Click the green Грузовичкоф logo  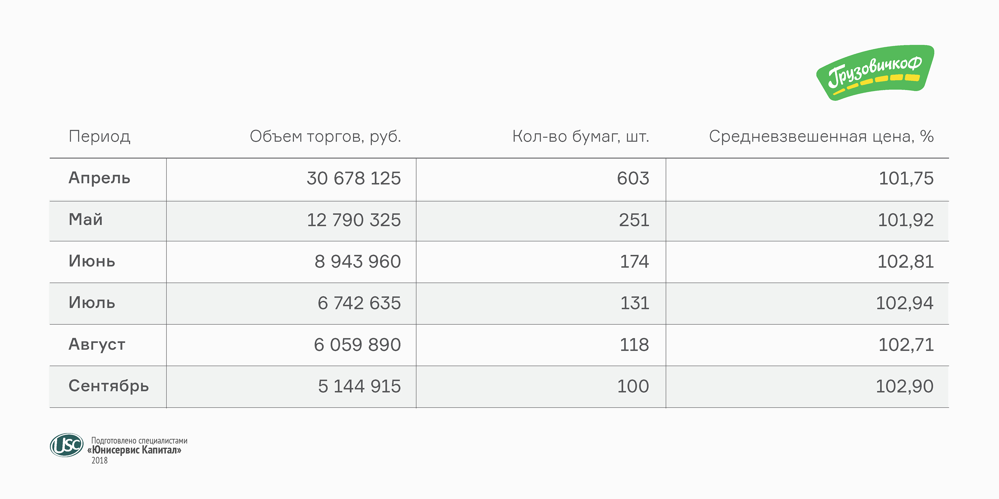[x=875, y=72]
